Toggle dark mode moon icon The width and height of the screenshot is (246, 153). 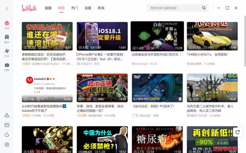pyautogui.click(x=7, y=135)
